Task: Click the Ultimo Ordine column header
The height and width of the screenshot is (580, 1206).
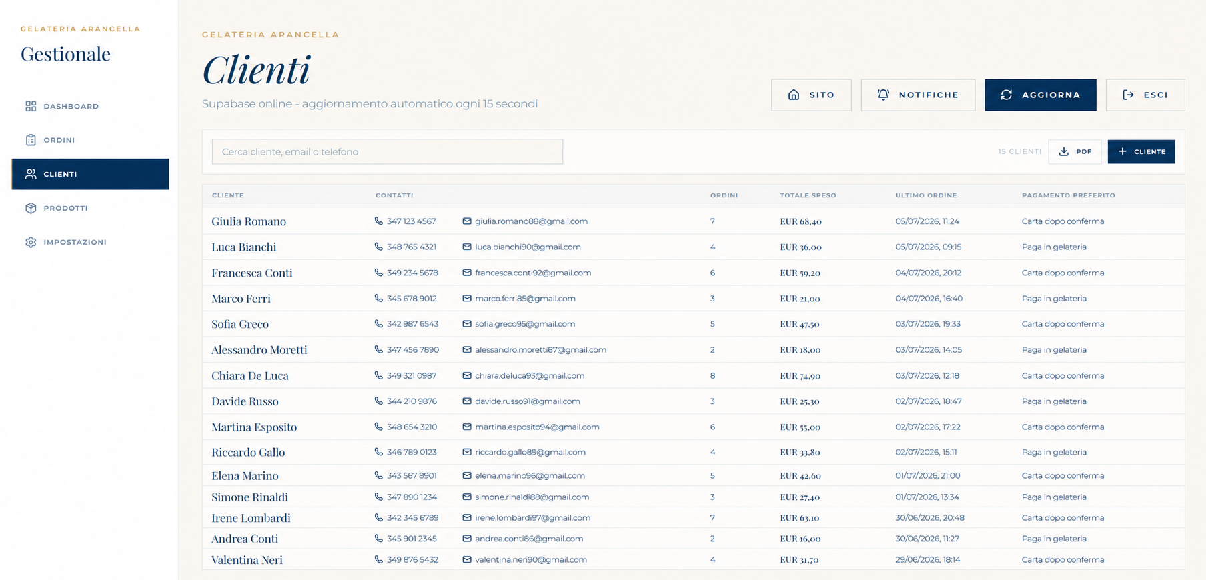Action: [926, 195]
